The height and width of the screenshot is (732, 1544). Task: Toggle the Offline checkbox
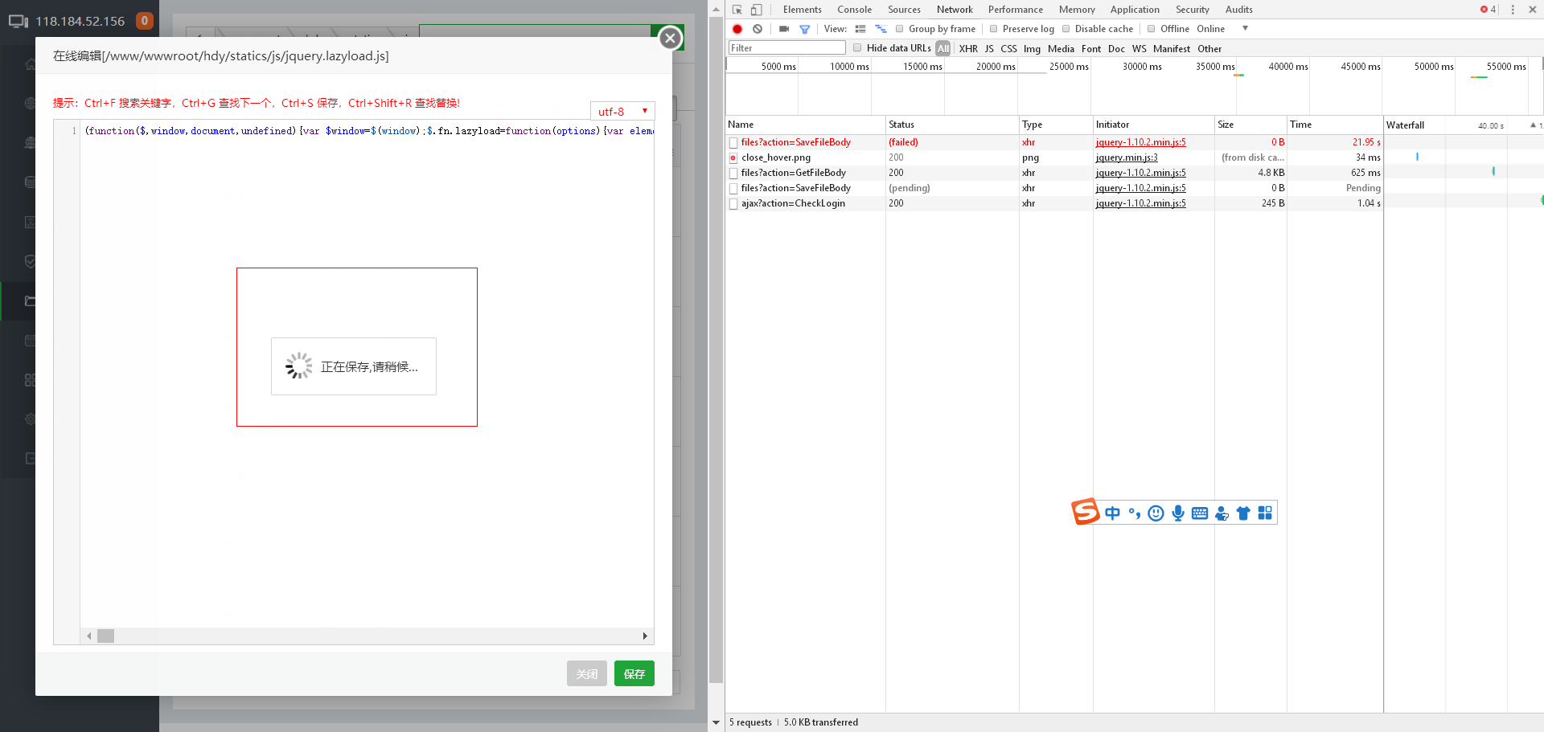coord(1152,29)
